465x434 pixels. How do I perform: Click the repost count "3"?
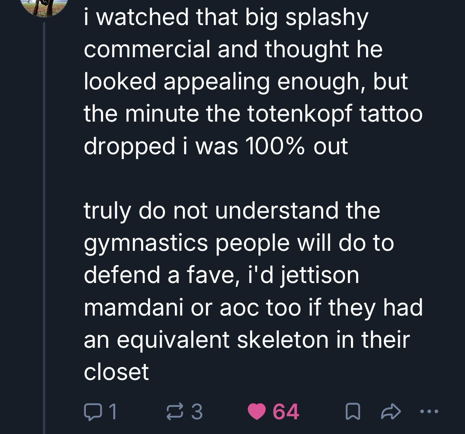click(x=197, y=411)
